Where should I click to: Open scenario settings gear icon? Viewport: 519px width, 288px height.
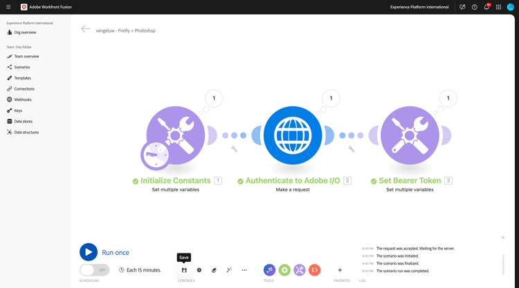click(x=199, y=270)
